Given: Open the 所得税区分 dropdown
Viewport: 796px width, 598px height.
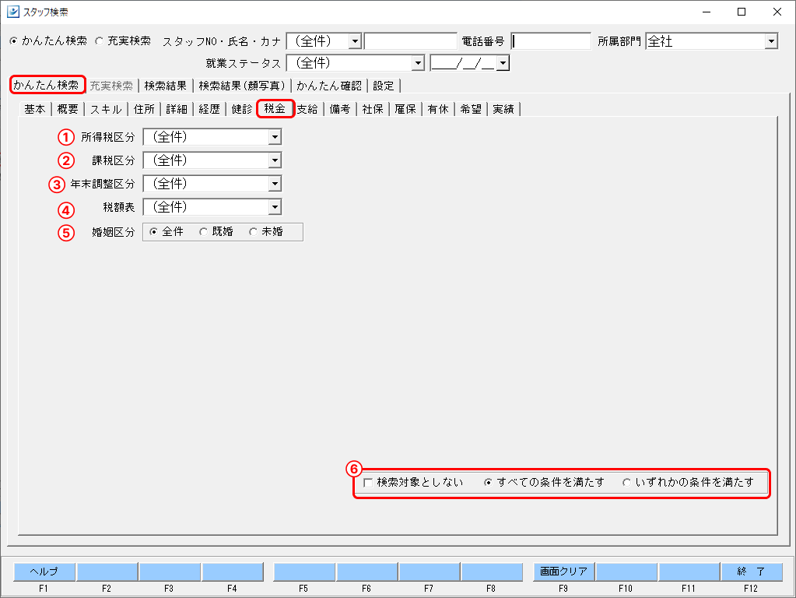Looking at the screenshot, I should [274, 137].
